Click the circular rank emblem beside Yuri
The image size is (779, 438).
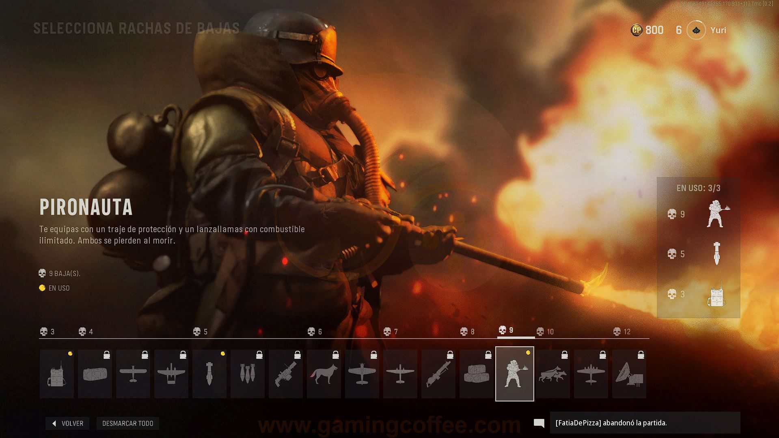coord(696,30)
